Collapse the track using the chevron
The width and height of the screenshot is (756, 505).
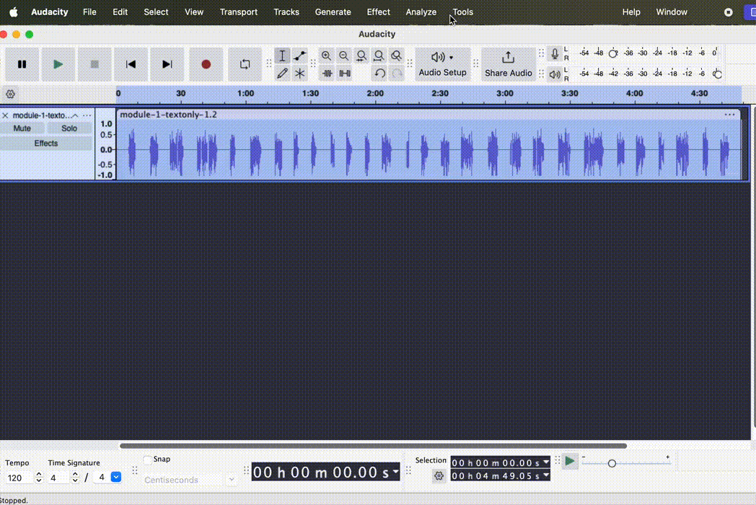(75, 115)
